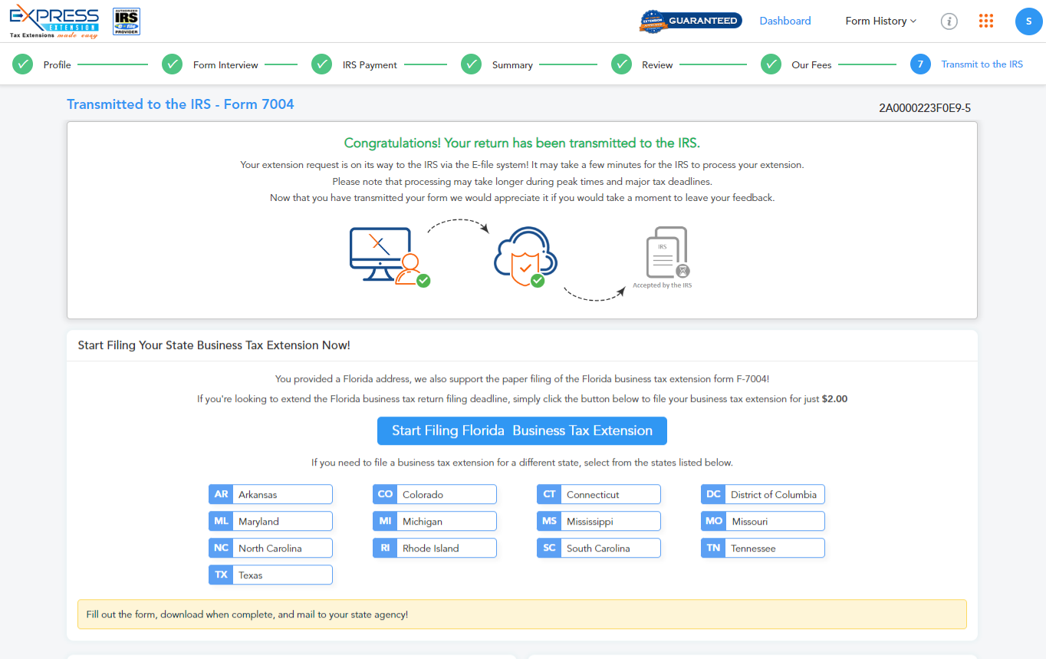Click the cloud shield illustration
This screenshot has width=1046, height=659.
click(525, 258)
